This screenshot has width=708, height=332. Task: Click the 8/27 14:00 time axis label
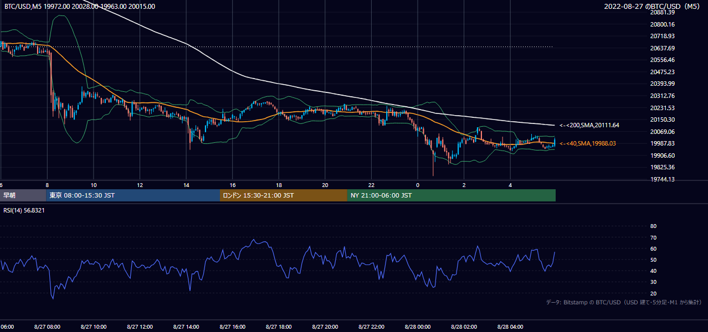[x=186, y=327]
